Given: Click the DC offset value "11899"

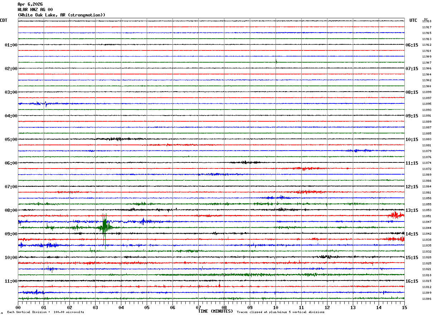Looking at the screenshot, I should tap(427, 92).
